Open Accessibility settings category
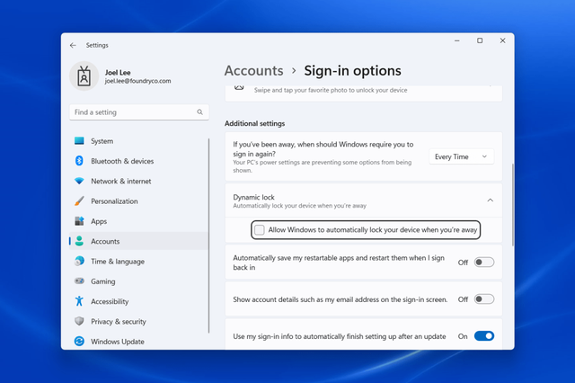The height and width of the screenshot is (383, 575). tap(138, 301)
